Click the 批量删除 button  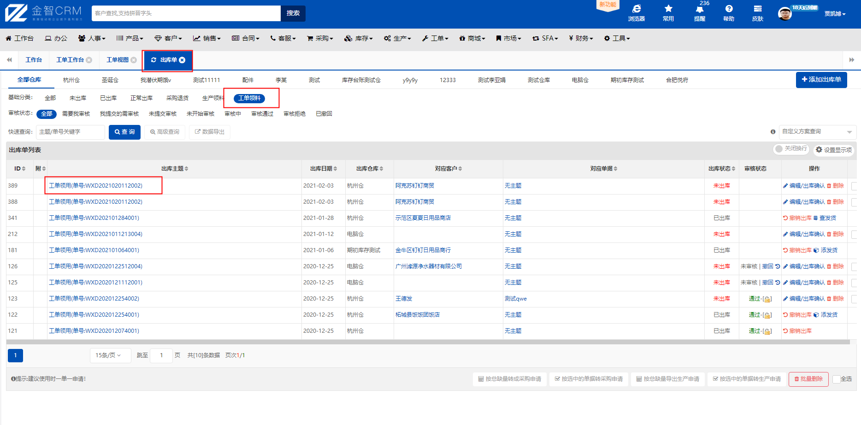tap(808, 379)
